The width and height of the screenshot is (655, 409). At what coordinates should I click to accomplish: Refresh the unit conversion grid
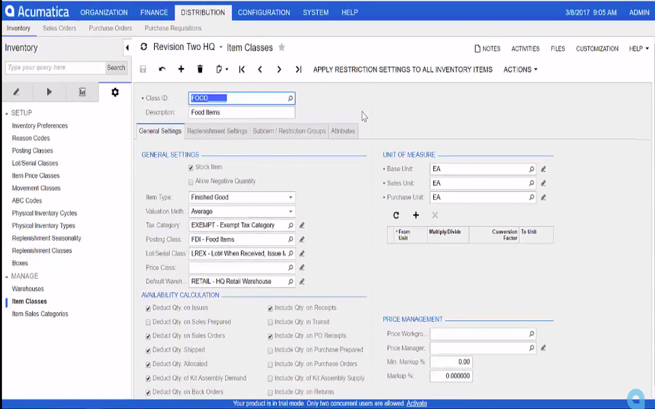click(x=396, y=215)
